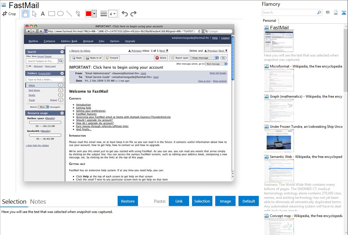Image resolution: width=348 pixels, height=235 pixels.
Task: Switch to the Notes tab
Action: coord(38,202)
